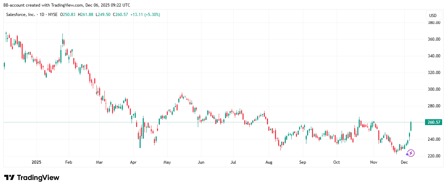Click the green 260.57 current price label
Viewport: 447px width, 188px height.
click(x=433, y=122)
